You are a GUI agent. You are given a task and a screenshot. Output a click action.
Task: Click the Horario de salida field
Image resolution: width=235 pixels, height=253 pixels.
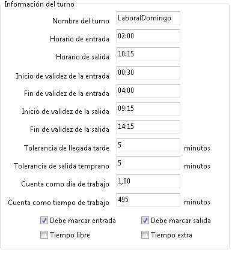coord(148,54)
